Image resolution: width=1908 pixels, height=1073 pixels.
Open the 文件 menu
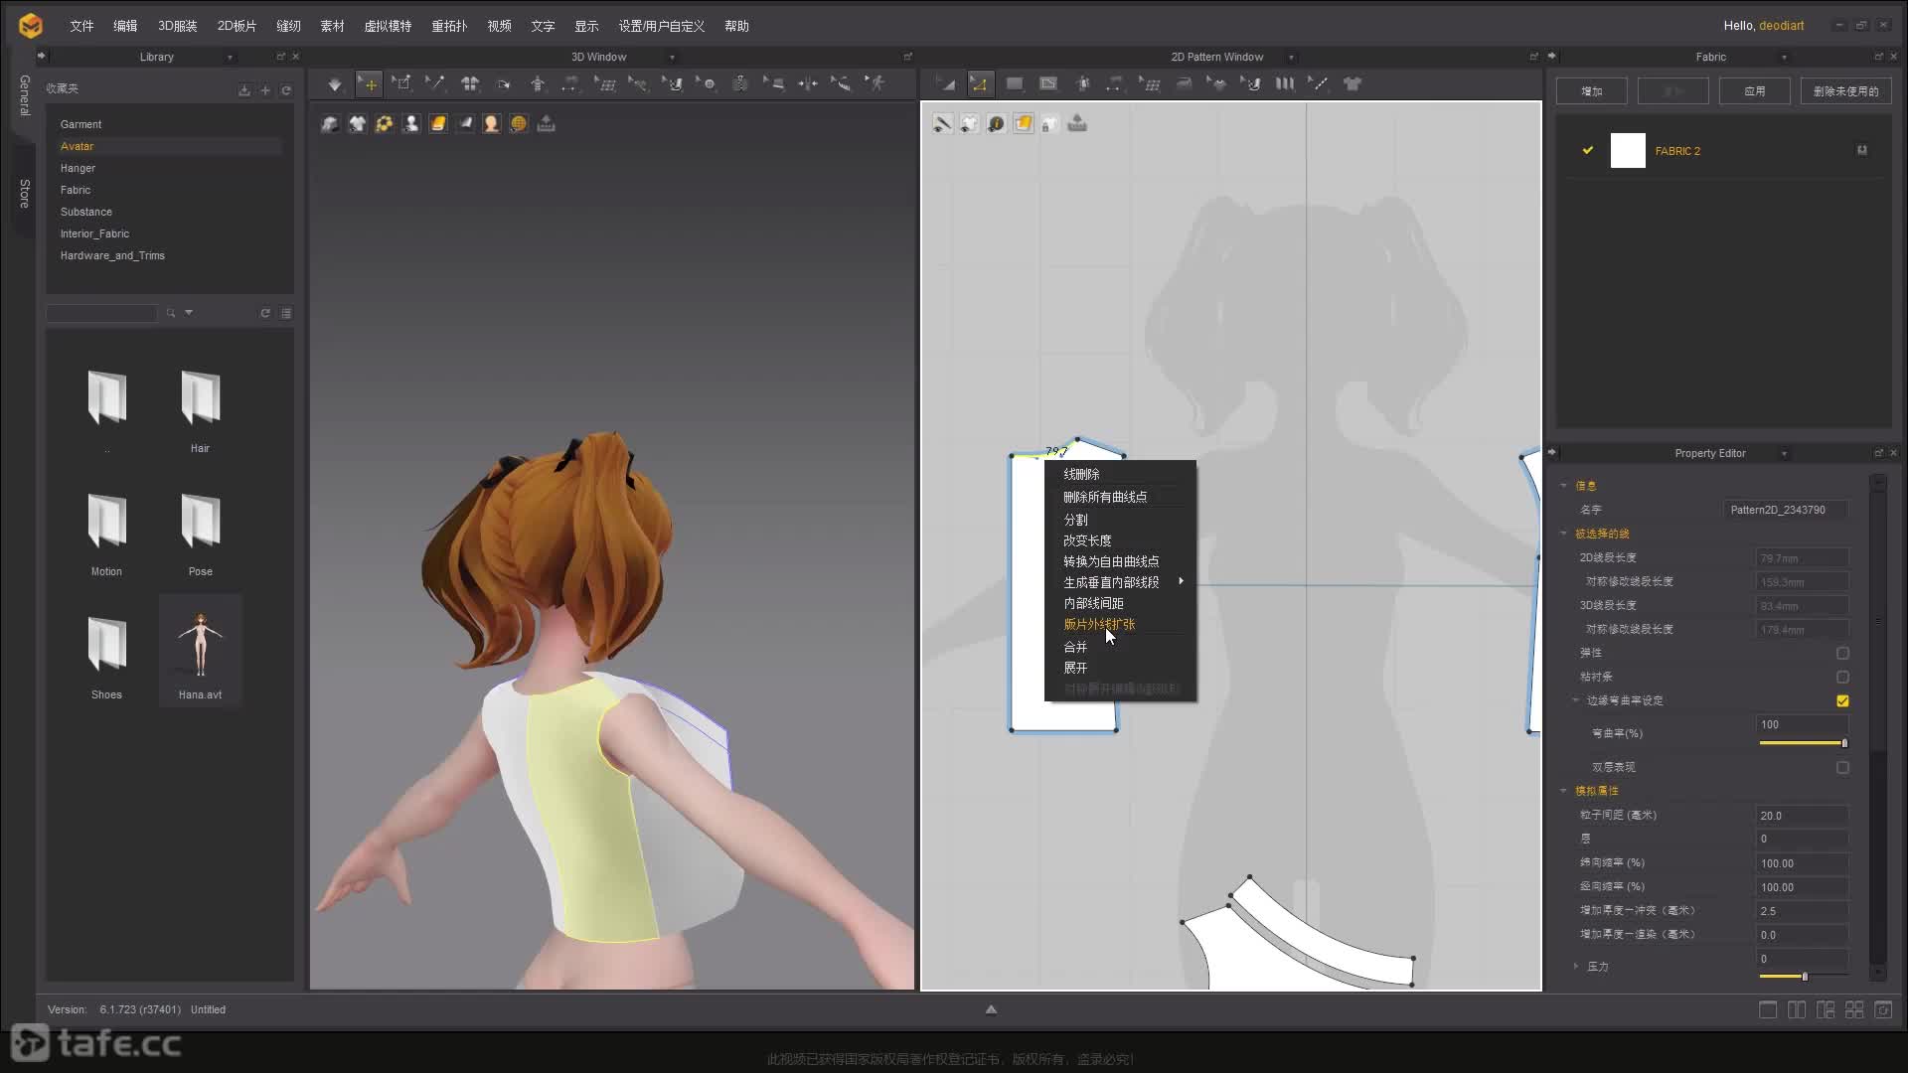coord(81,26)
